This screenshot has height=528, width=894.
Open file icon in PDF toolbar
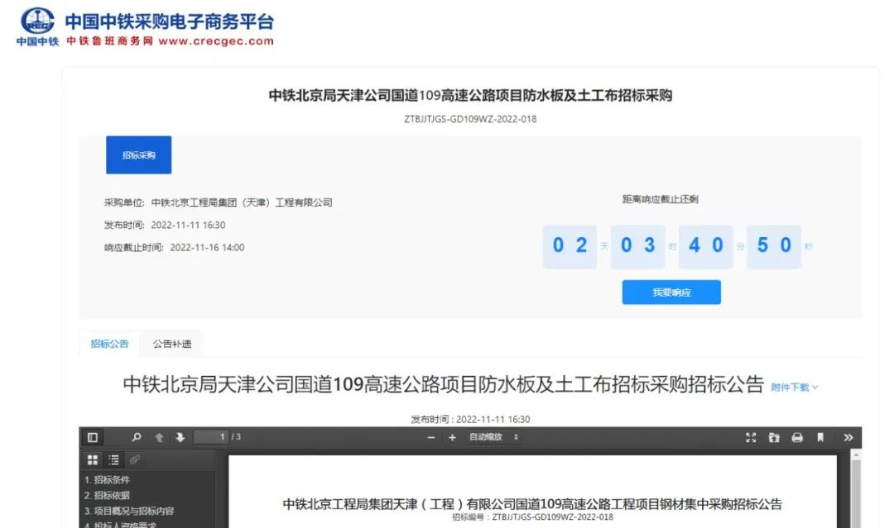[x=774, y=437]
